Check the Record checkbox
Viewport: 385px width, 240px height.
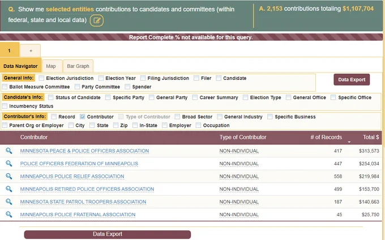54,117
